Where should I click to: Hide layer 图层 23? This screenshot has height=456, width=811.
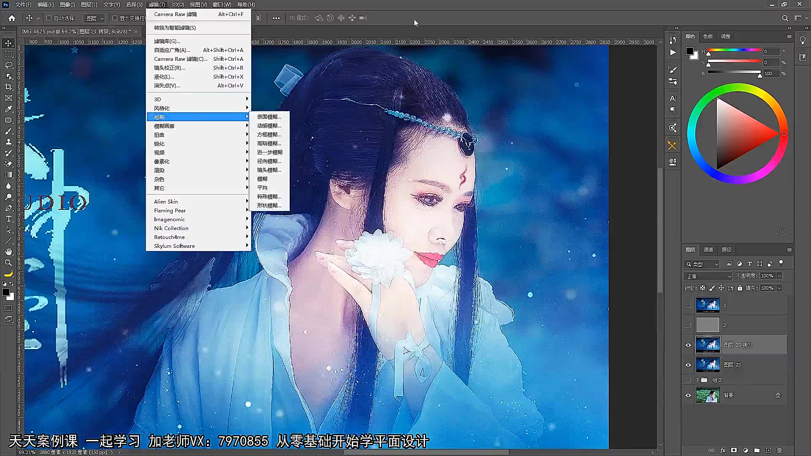pos(688,365)
